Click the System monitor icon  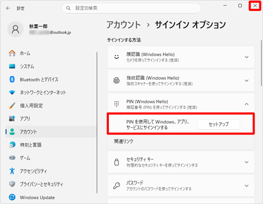pyautogui.click(x=12, y=66)
